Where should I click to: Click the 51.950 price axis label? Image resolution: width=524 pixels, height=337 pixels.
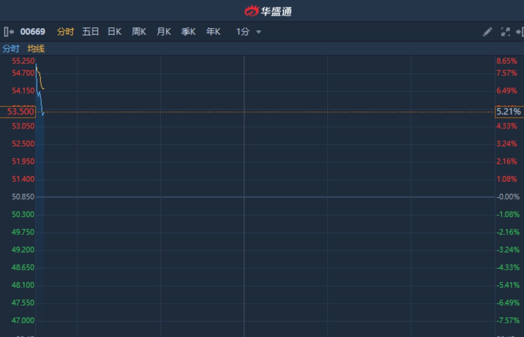click(23, 162)
